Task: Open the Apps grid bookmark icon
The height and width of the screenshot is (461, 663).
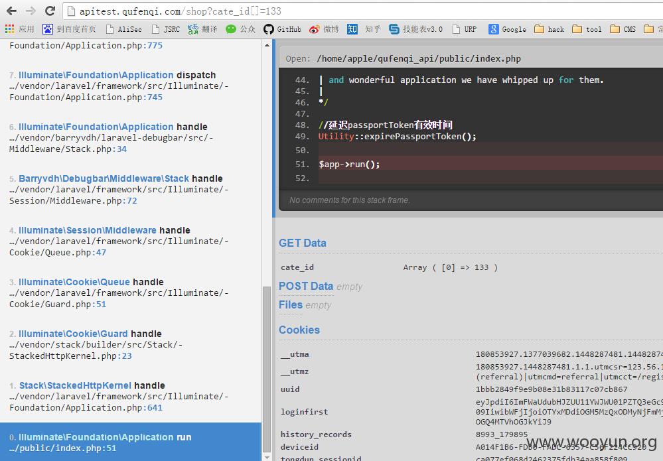Action: click(x=10, y=29)
